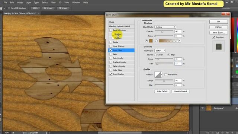Toggle the Preview checkbox

[x=213, y=37]
